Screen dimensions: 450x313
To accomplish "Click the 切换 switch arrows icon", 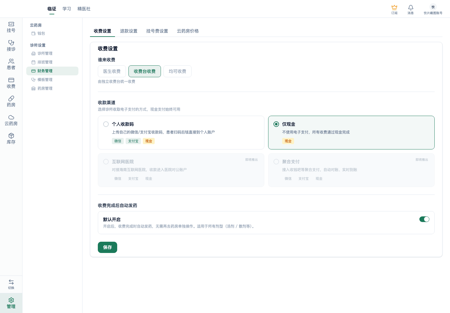I will 11,282.
